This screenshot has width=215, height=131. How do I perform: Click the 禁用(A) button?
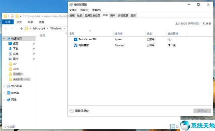tap(202, 111)
